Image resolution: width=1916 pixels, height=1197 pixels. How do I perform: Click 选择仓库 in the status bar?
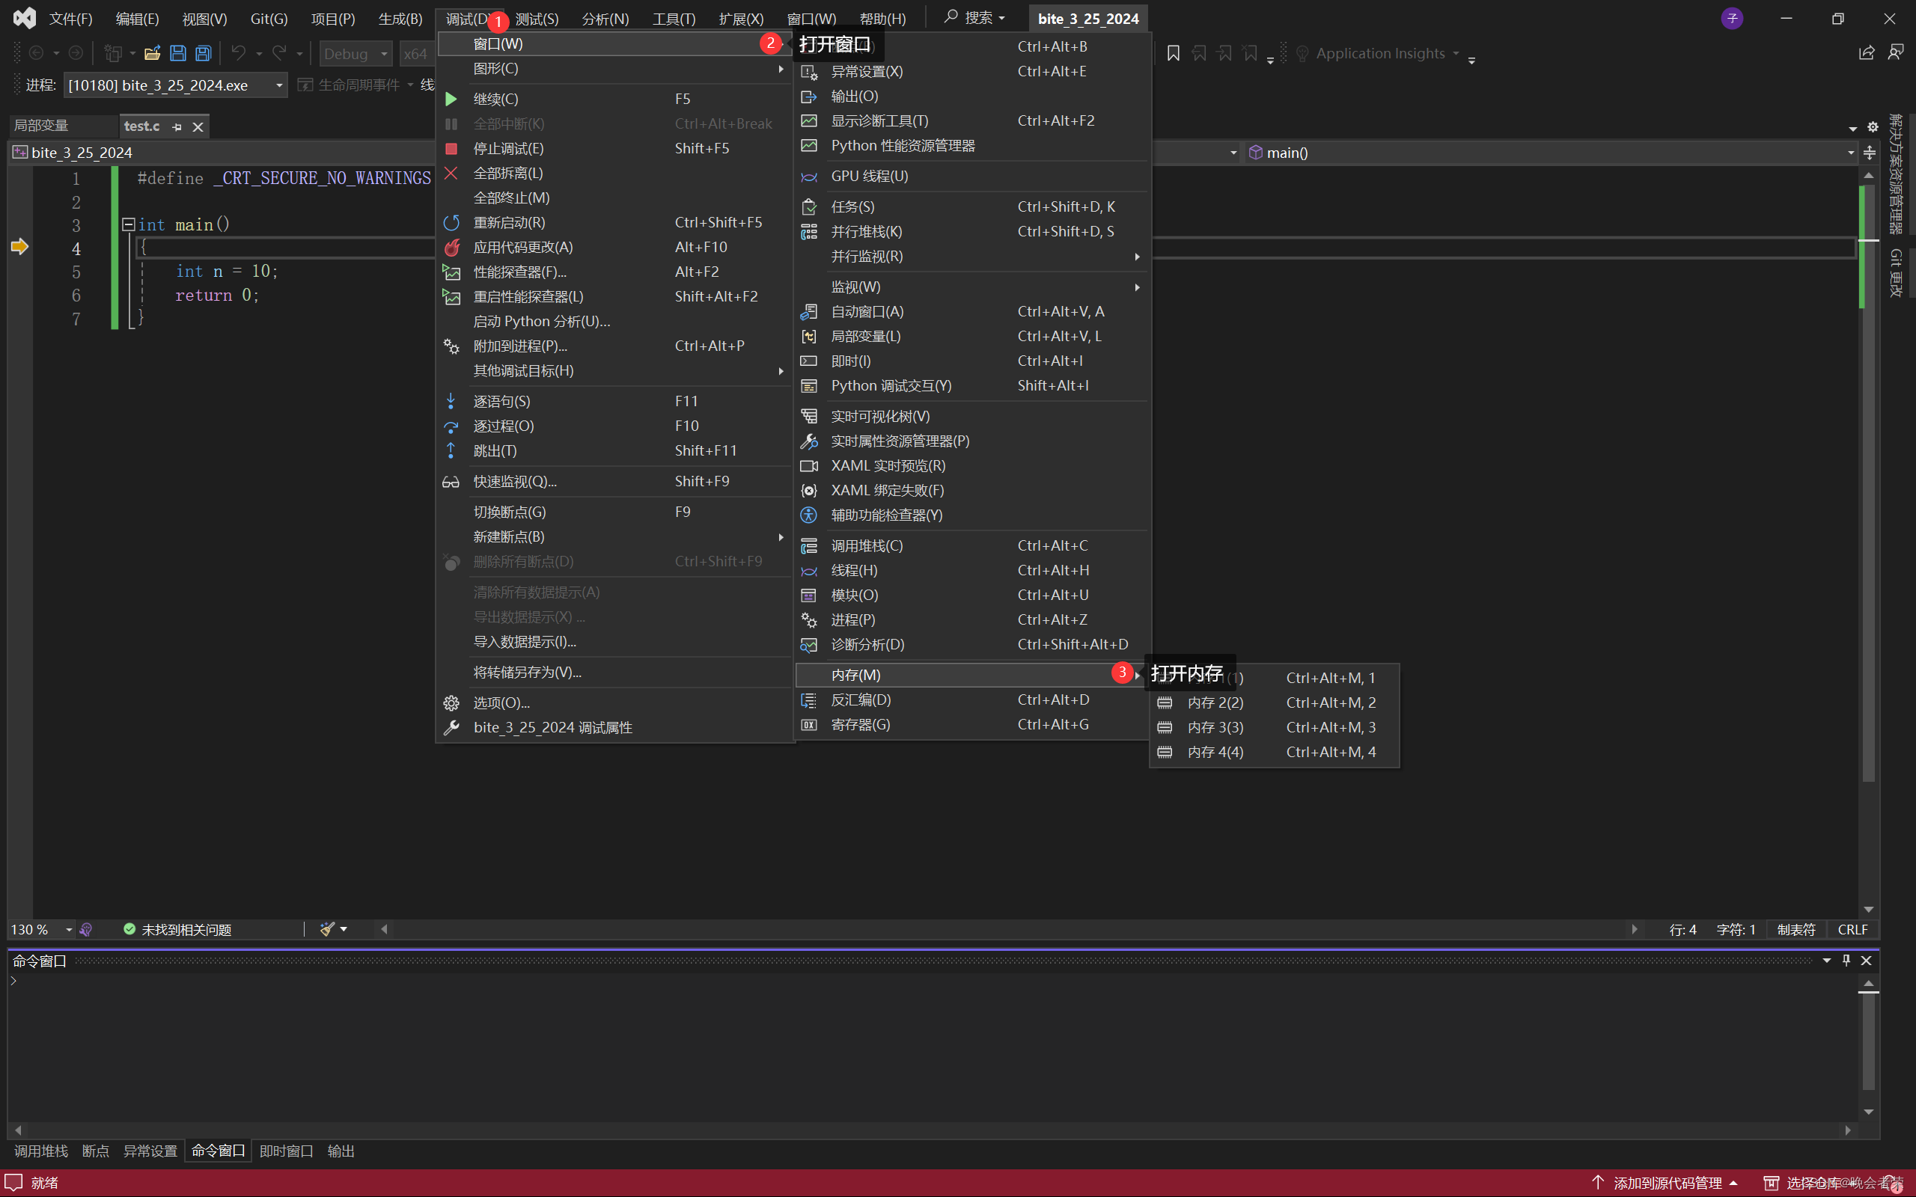[1813, 1183]
